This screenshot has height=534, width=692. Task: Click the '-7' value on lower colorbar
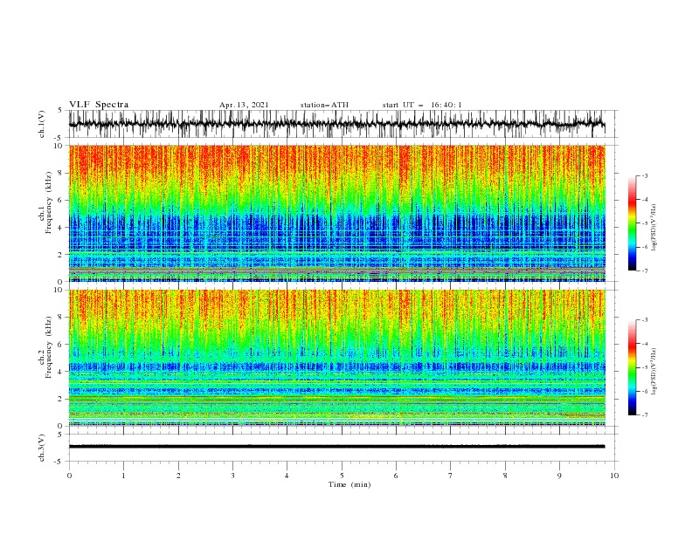pos(644,415)
